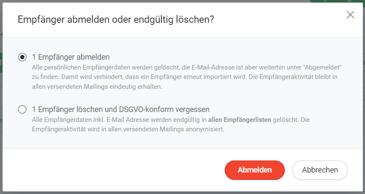Close the dialog with the X icon
365x194 pixels.
(350, 15)
